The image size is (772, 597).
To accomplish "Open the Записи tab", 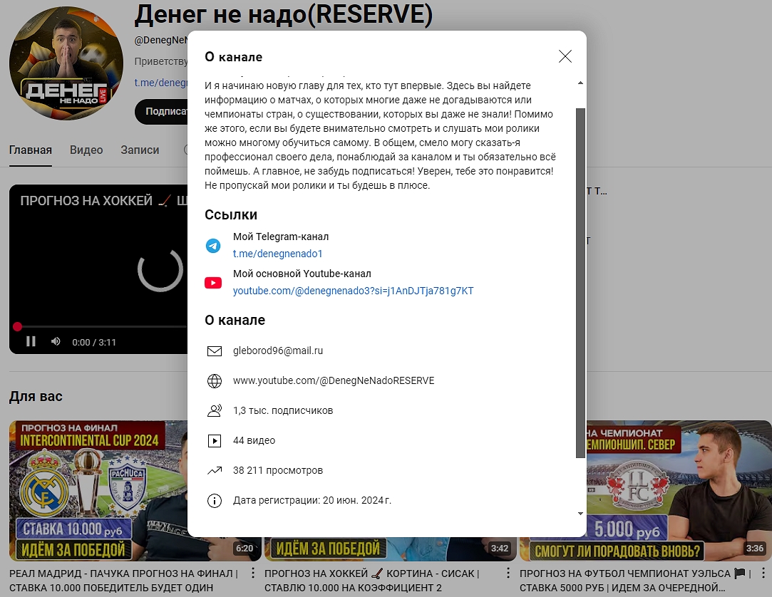I will (x=140, y=150).
